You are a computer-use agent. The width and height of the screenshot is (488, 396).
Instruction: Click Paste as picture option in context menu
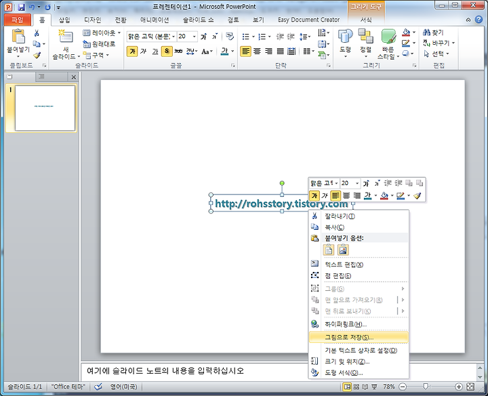pos(343,250)
